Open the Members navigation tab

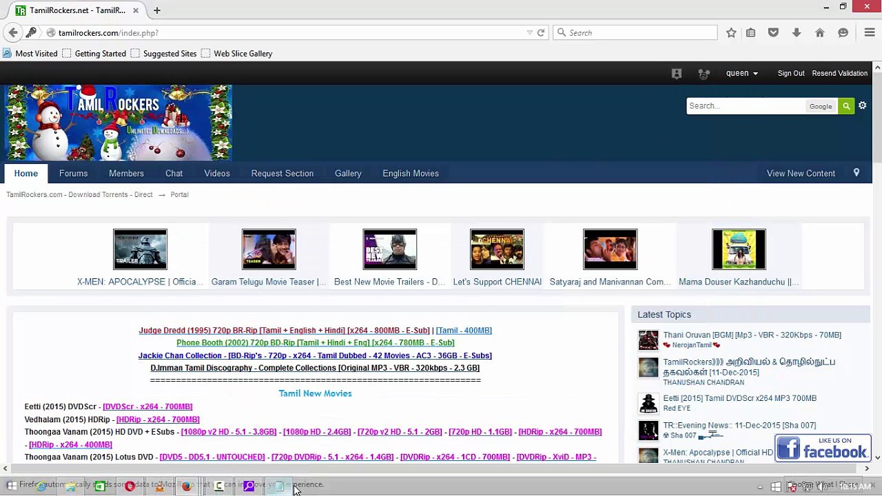tap(126, 174)
